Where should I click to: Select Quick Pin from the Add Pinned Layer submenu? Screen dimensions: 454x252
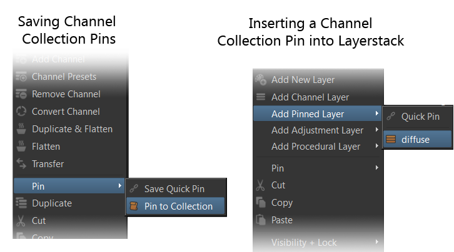(420, 116)
